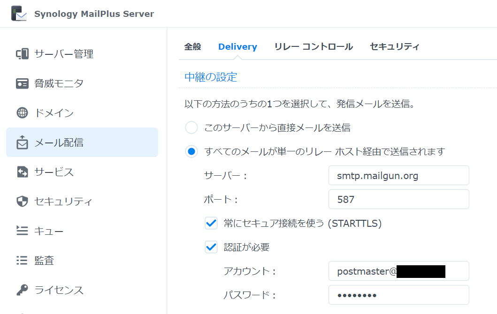The width and height of the screenshot is (497, 314).
Task: Click the ポート： label
Action: (x=221, y=200)
